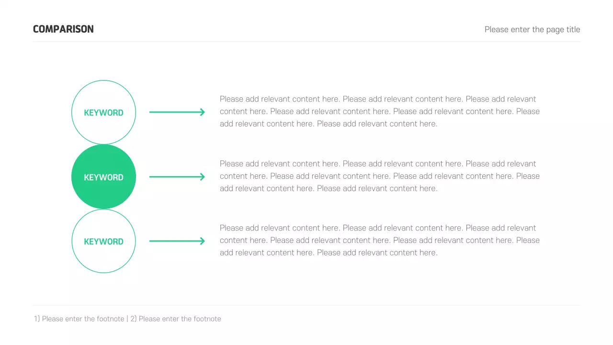Image resolution: width=613 pixels, height=345 pixels.
Task: Click the third content paragraph
Action: (x=379, y=240)
